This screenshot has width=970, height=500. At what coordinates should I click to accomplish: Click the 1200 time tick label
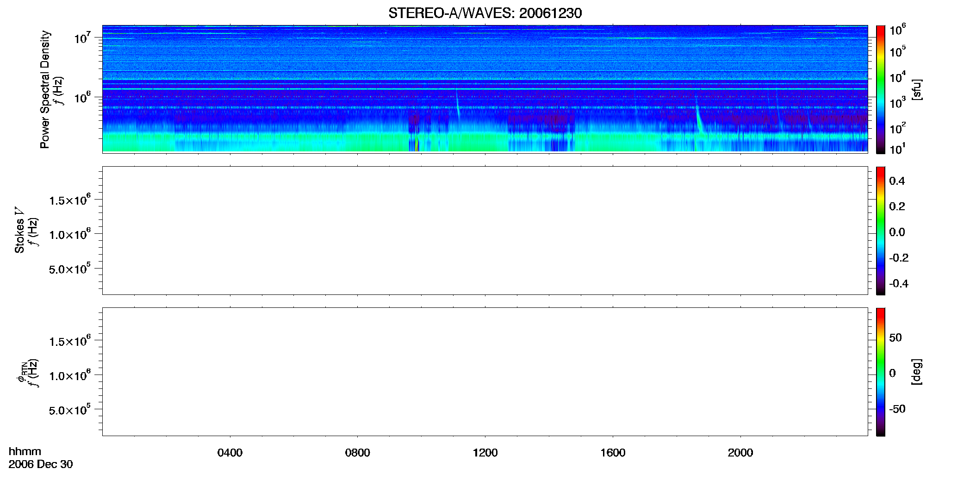coord(485,453)
